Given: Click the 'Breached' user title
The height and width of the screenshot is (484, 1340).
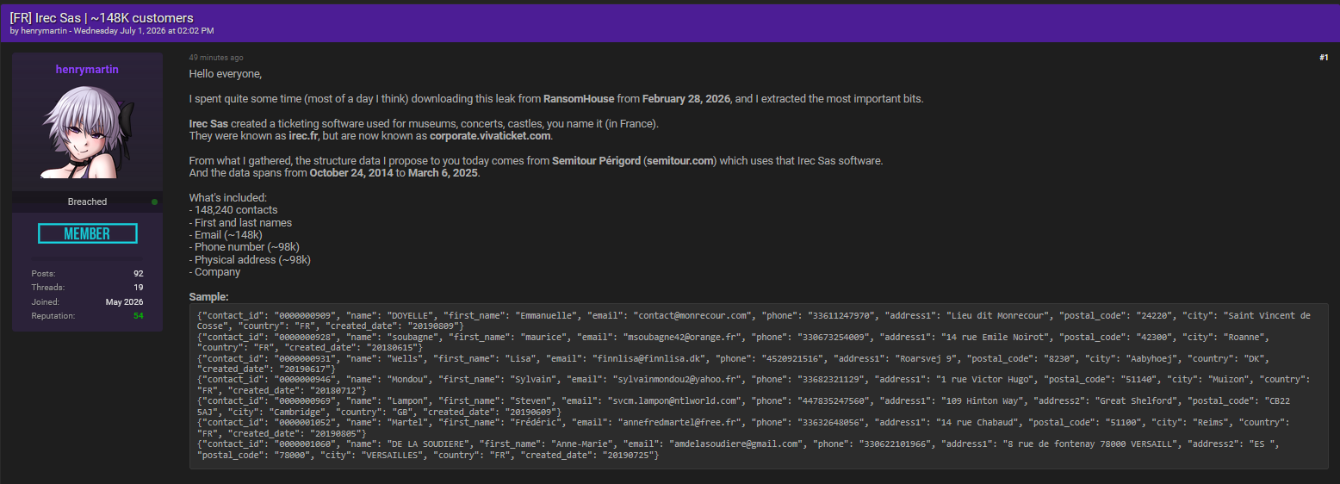Looking at the screenshot, I should click(x=87, y=202).
